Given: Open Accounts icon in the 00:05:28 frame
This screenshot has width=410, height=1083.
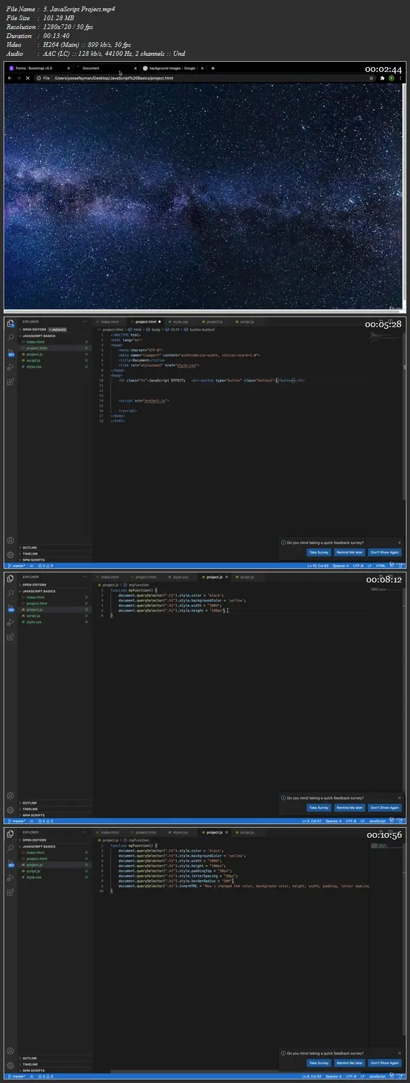Looking at the screenshot, I should [x=11, y=540].
